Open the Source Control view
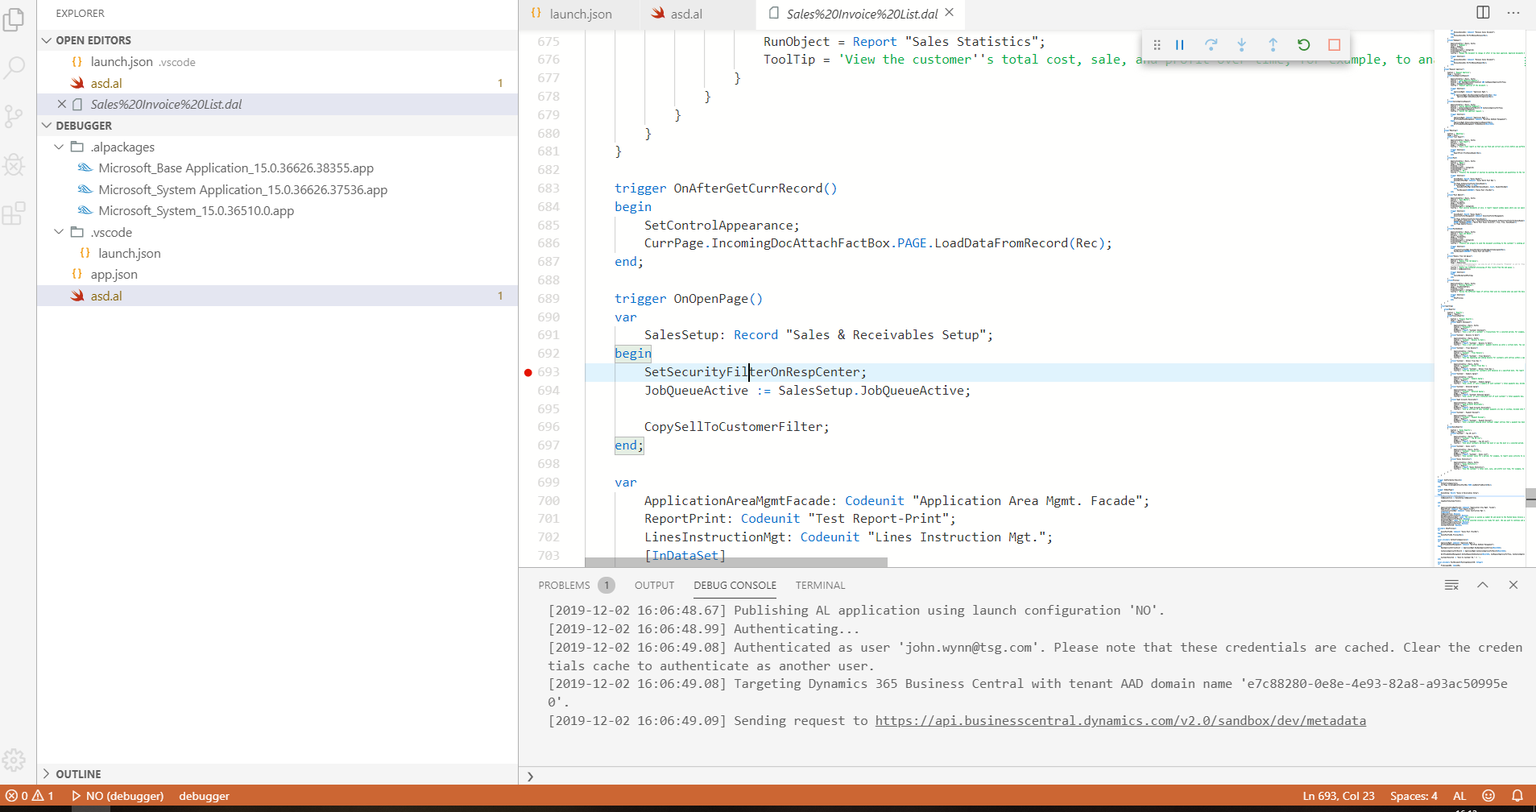 pyautogui.click(x=14, y=116)
